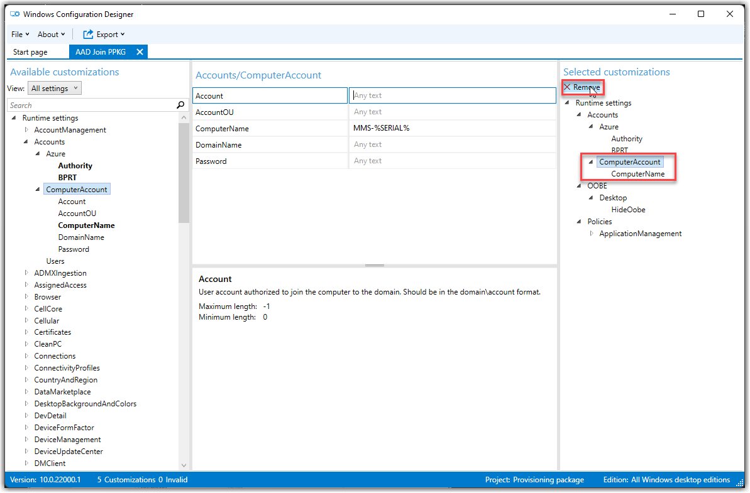
Task: Click the tree scrollbar thumb
Action: 184,173
